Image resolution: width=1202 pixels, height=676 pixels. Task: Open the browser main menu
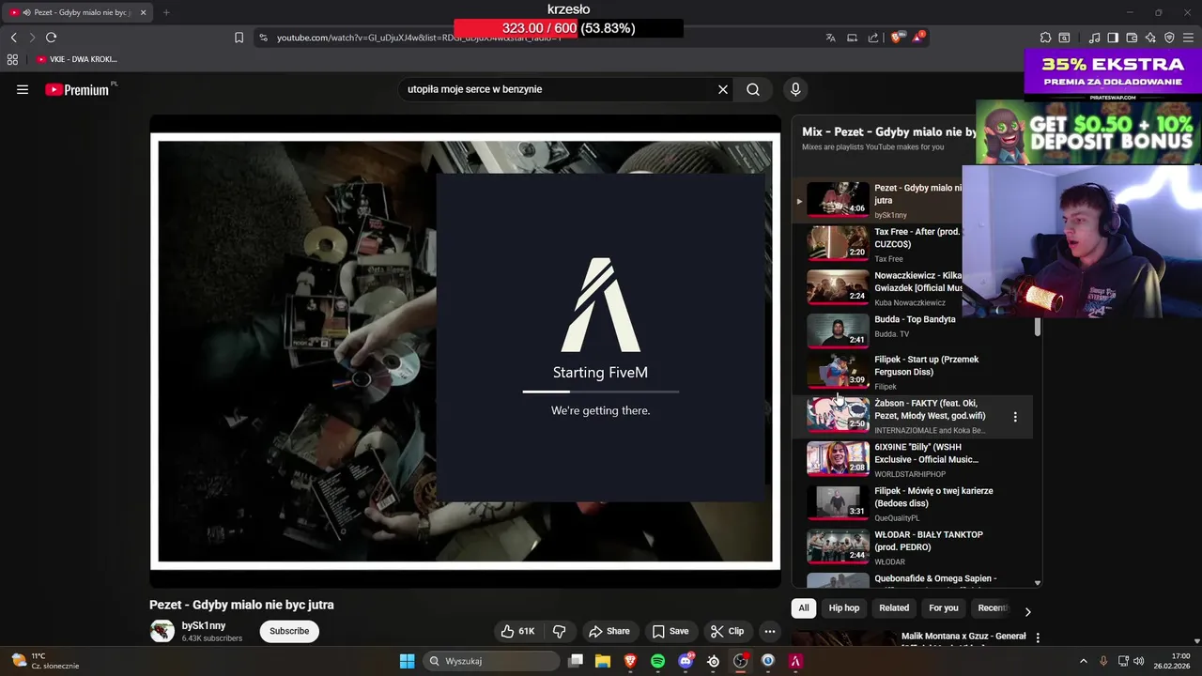pos(1188,38)
